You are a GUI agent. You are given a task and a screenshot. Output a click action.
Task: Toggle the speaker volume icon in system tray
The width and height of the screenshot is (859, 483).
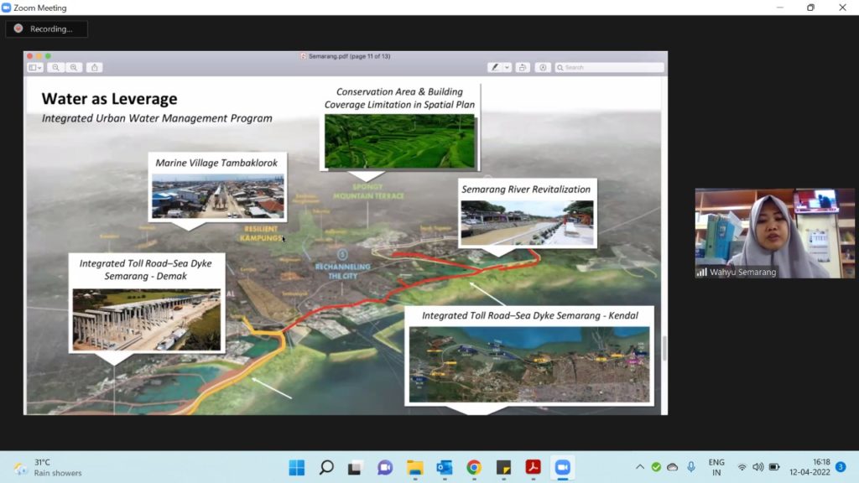point(758,467)
